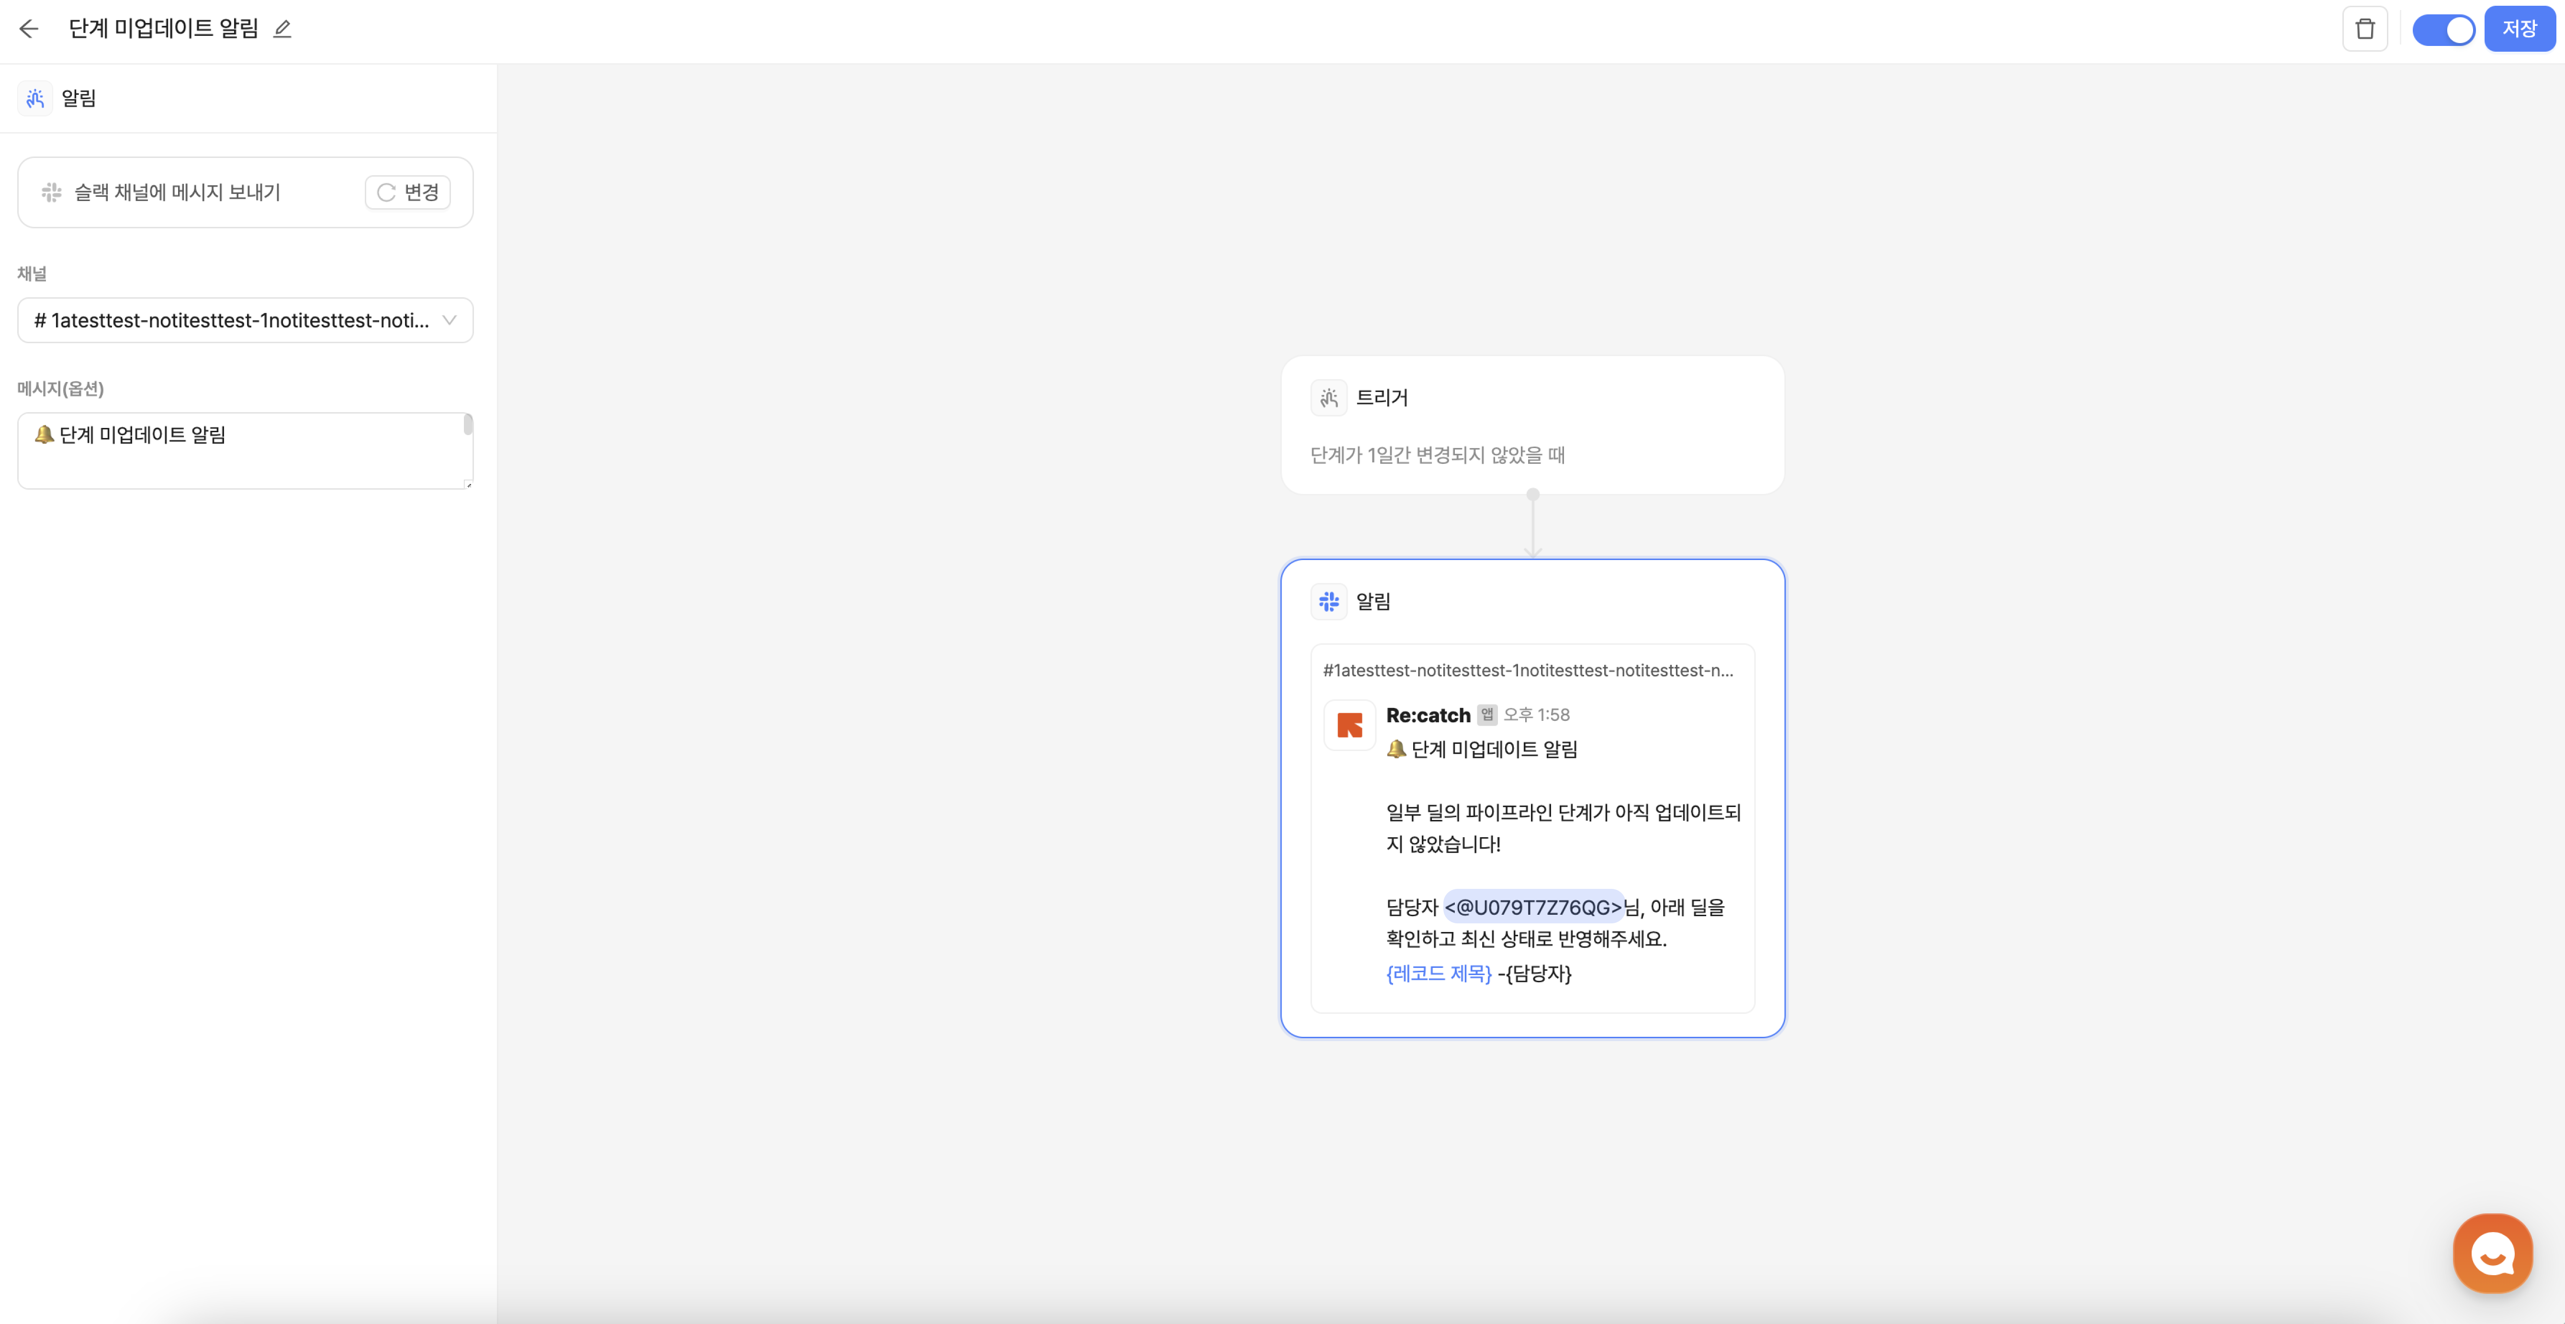This screenshot has width=2565, height=1324.
Task: Click the channel dropdown chevron arrow
Action: pos(449,321)
